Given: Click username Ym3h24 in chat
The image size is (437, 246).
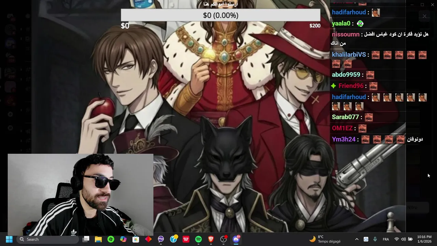Looking at the screenshot, I should [343, 139].
